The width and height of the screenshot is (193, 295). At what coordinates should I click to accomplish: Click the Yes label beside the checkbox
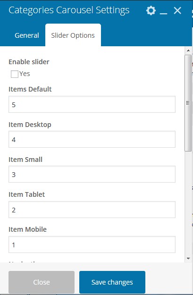coord(25,74)
